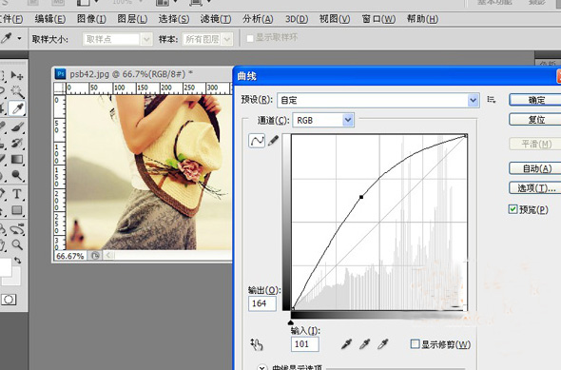This screenshot has height=370, width=561.
Task: Click the on-image adjustment hand icon
Action: 256,344
